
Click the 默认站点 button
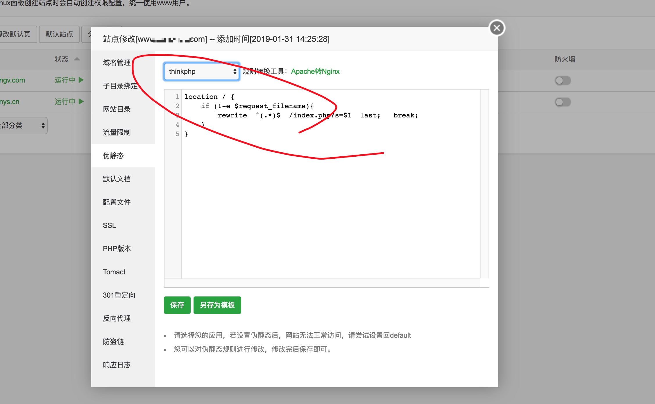coord(59,34)
